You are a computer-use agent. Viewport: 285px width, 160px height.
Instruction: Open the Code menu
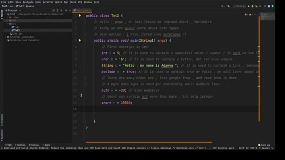click(x=38, y=2)
